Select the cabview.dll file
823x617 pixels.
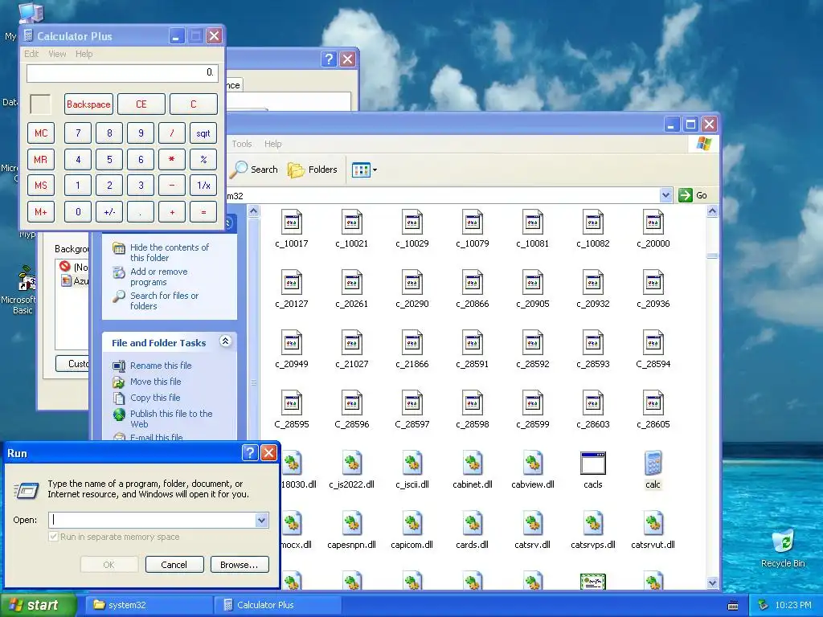pyautogui.click(x=533, y=469)
